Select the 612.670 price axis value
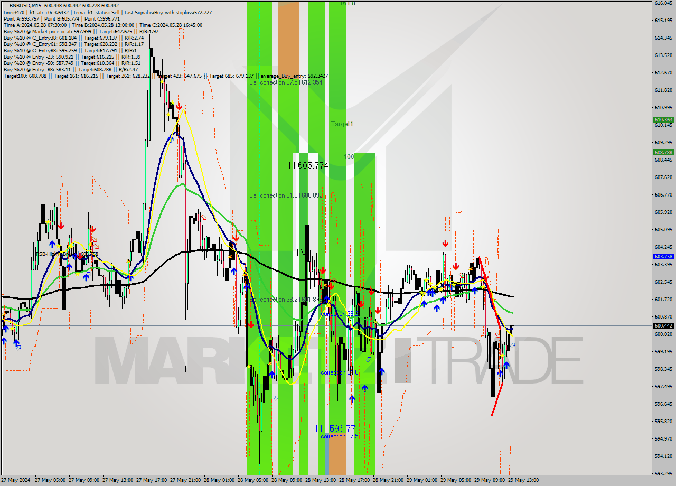This screenshot has height=486, width=676. (x=663, y=72)
